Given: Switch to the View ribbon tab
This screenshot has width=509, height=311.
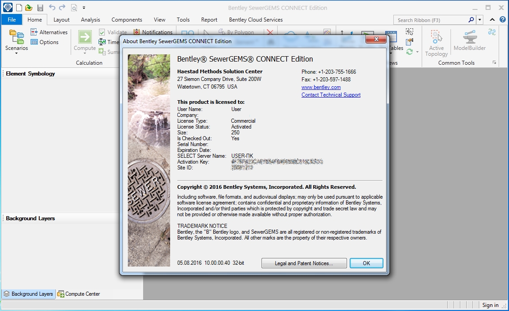Looking at the screenshot, I should point(159,19).
